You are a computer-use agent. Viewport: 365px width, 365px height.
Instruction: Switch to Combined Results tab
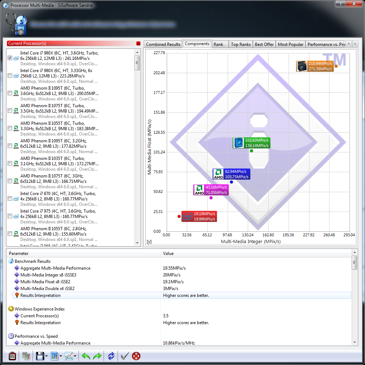click(x=163, y=44)
